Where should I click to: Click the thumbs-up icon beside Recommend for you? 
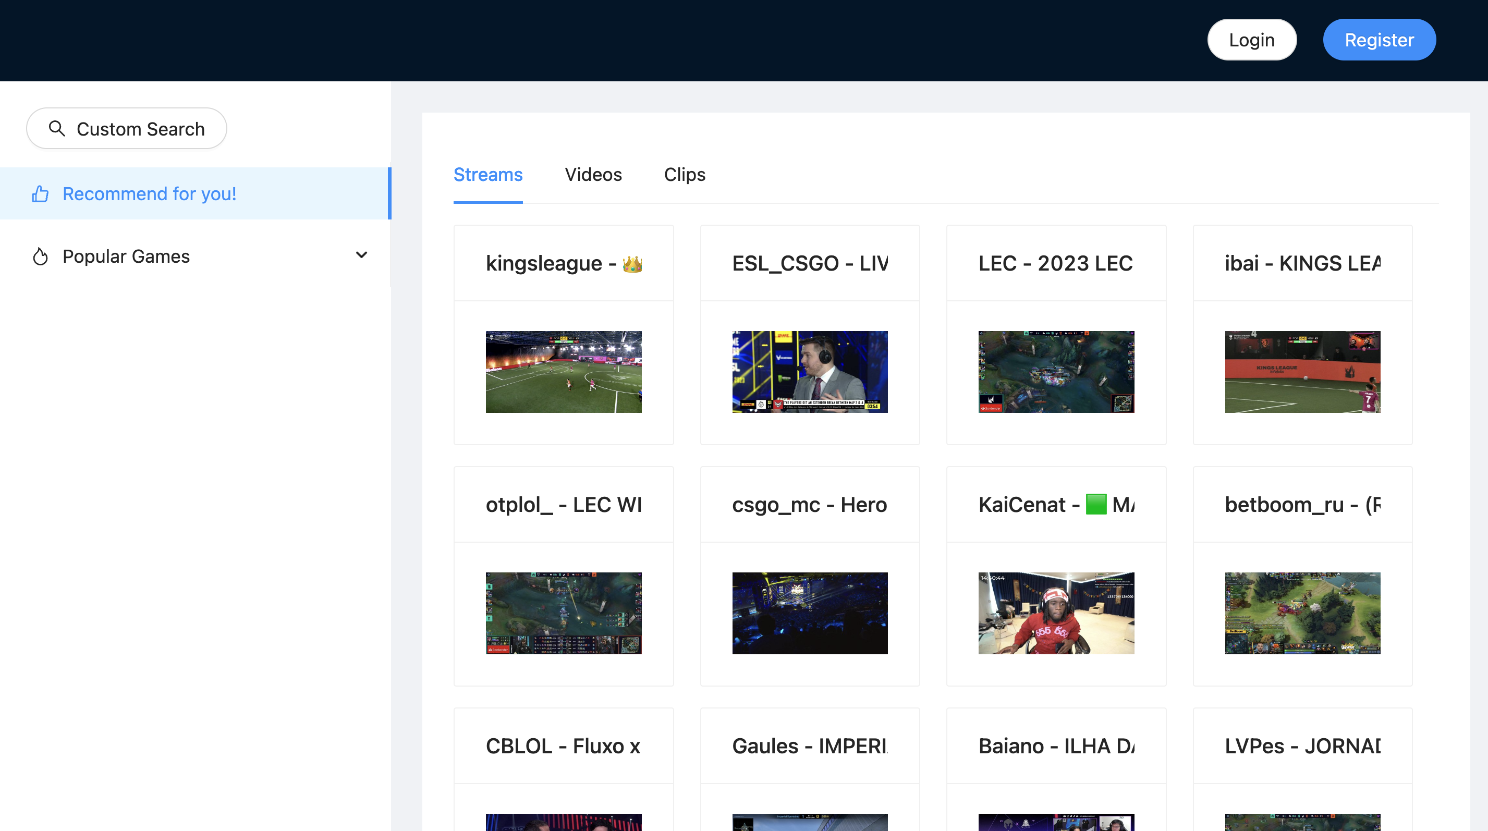click(40, 194)
